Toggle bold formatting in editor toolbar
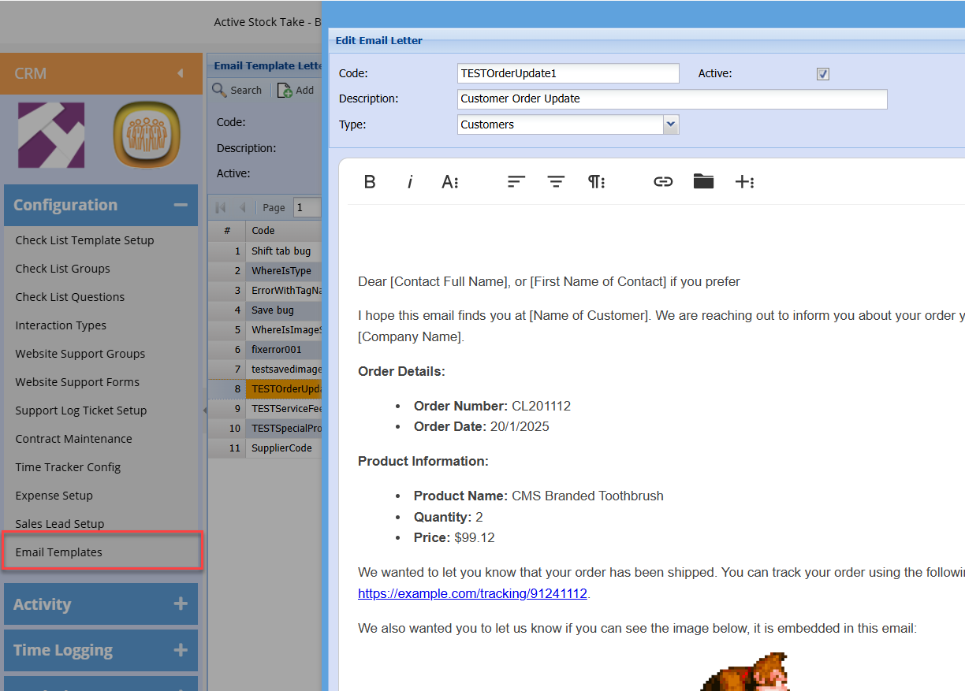 tap(370, 182)
